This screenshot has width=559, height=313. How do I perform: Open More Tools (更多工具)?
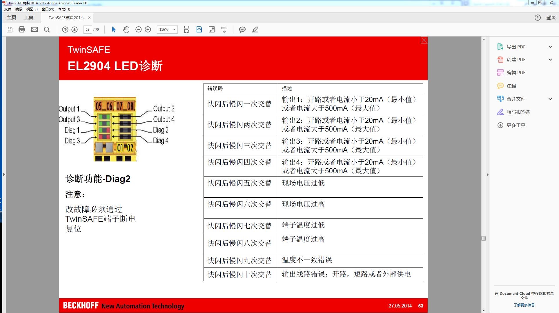(516, 125)
